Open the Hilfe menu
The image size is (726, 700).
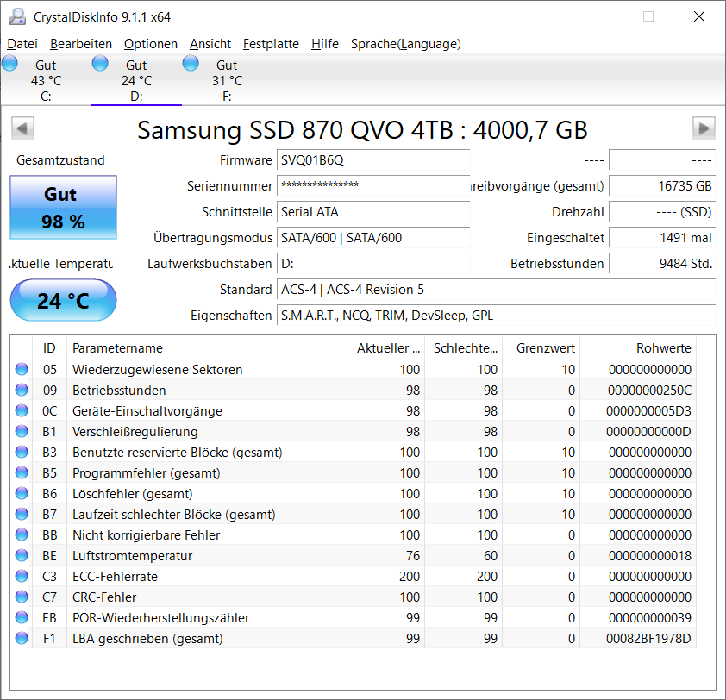click(324, 44)
